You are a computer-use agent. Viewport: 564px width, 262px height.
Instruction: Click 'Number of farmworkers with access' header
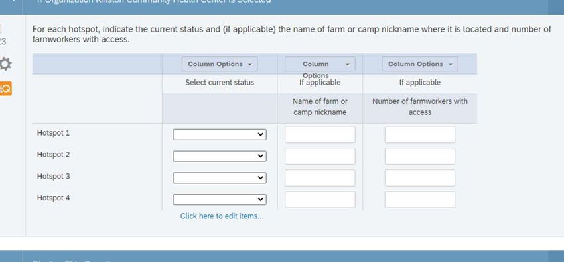click(420, 107)
